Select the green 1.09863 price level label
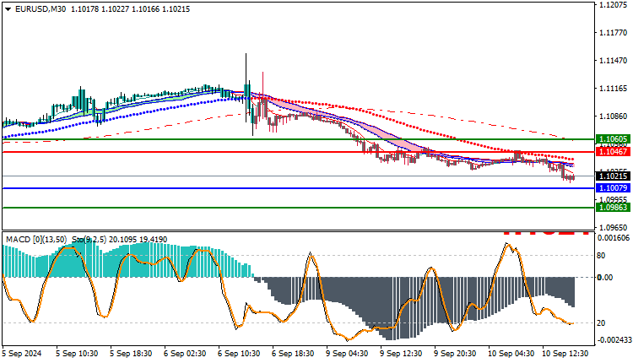Viewport: 633px width, 363px height. pos(614,208)
